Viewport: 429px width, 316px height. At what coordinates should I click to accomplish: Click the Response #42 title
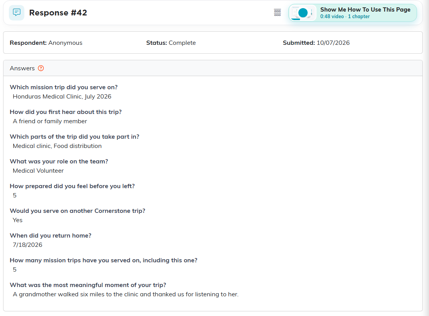tap(58, 13)
